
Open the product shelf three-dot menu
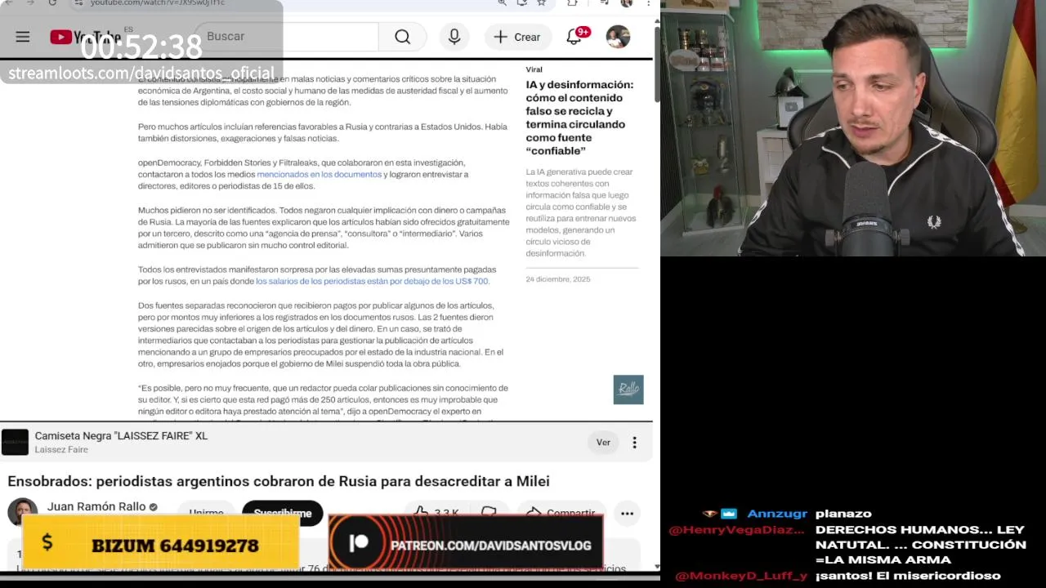[634, 443]
